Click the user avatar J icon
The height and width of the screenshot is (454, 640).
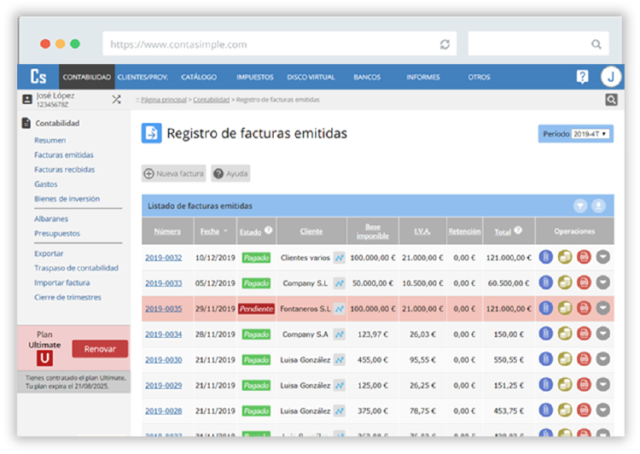pos(610,77)
